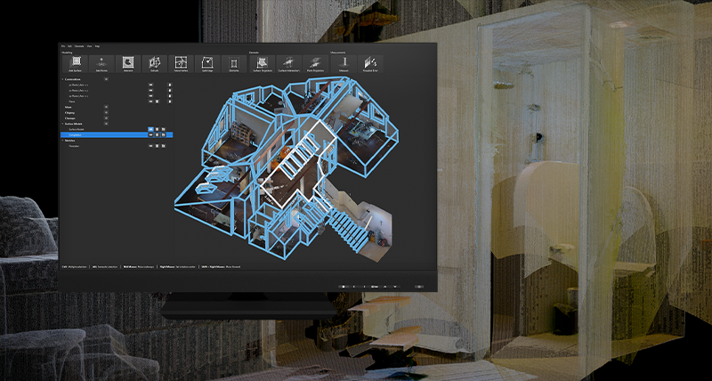Collapse the Constraints section
This screenshot has height=381, width=712.
click(x=63, y=79)
